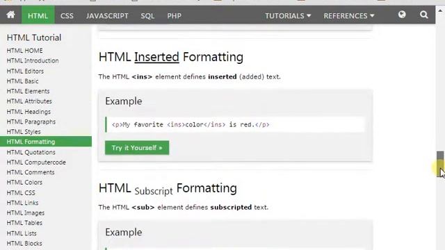Open HTML Quotations sidebar link

[31, 152]
